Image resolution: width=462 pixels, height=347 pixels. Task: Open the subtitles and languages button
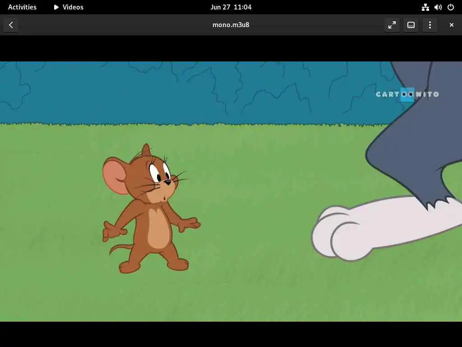(411, 25)
